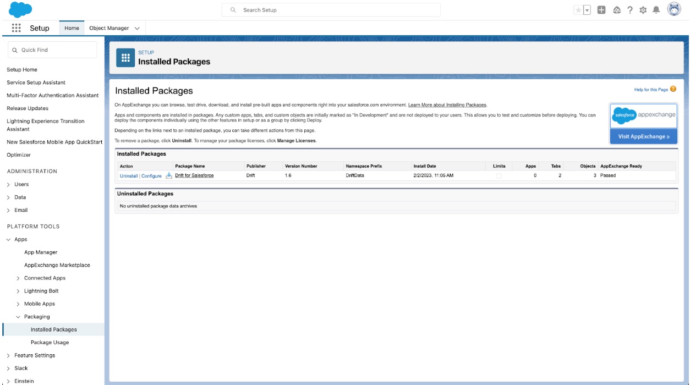Expand the Slack section in sidebar
This screenshot has height=385, width=690.
point(8,369)
